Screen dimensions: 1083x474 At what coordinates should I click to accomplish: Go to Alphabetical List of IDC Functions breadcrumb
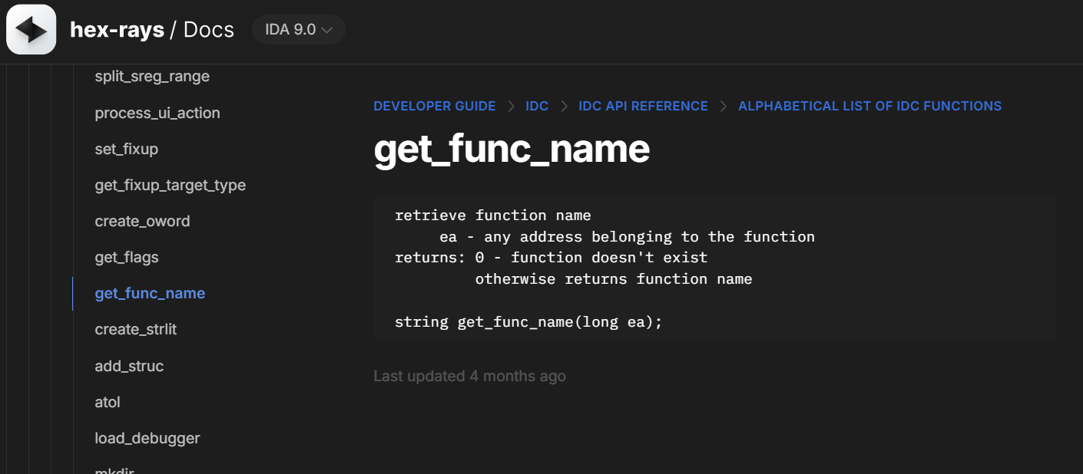(869, 106)
